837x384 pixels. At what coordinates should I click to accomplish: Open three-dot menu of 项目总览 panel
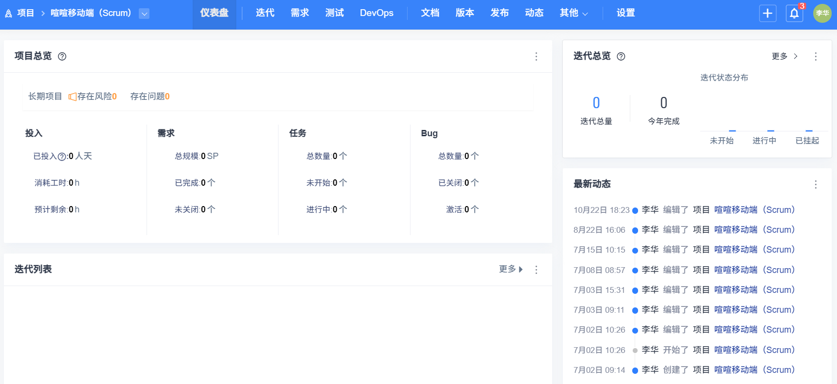536,57
